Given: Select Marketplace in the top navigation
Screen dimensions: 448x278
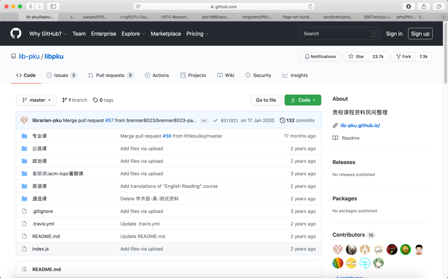Looking at the screenshot, I should point(166,34).
